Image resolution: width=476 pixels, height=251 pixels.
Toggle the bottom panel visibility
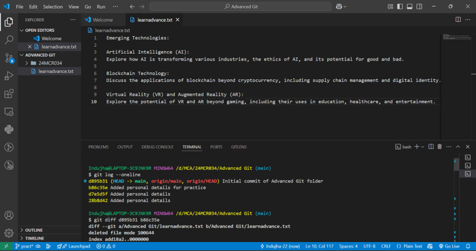tap(410, 7)
